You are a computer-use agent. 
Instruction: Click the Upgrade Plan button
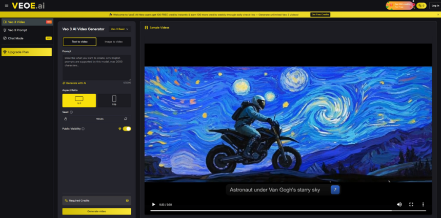(27, 52)
